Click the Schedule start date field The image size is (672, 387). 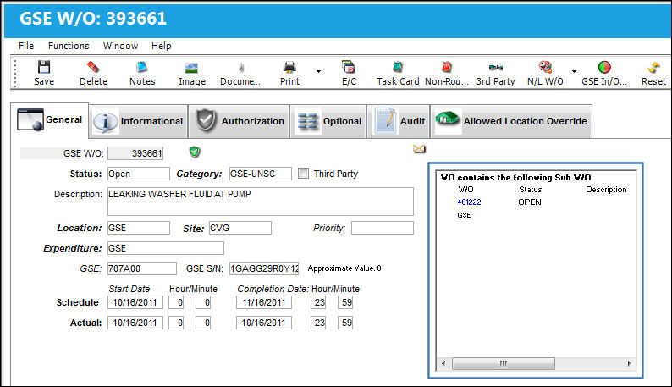135,302
